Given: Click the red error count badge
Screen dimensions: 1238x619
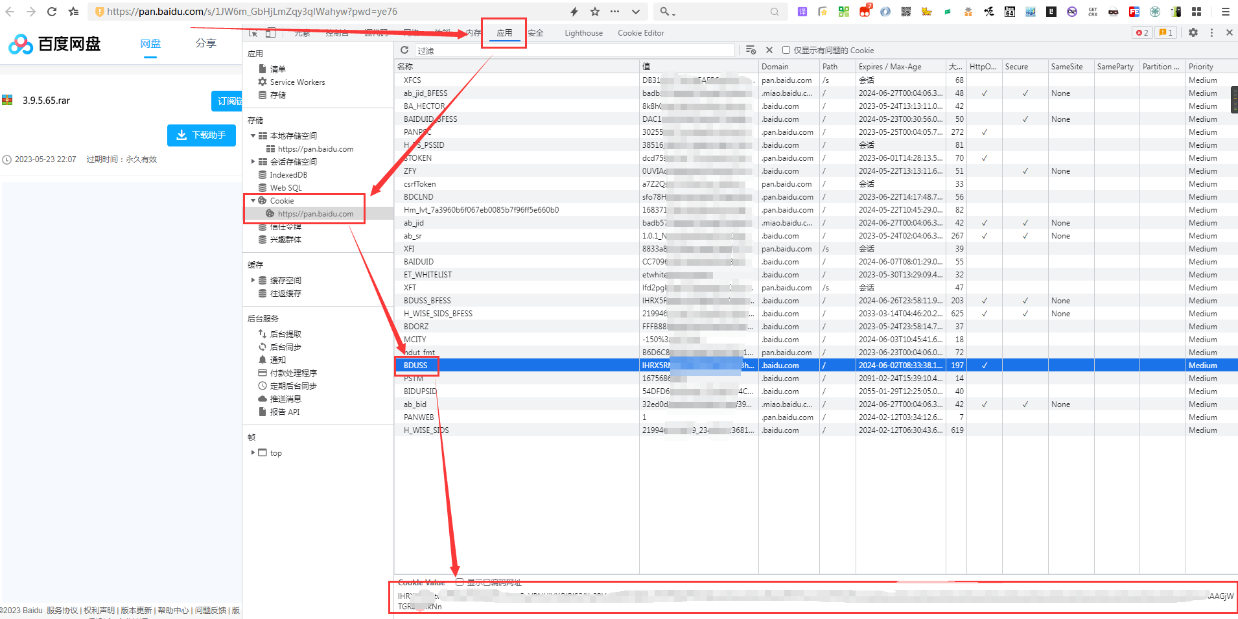Looking at the screenshot, I should (x=1142, y=32).
